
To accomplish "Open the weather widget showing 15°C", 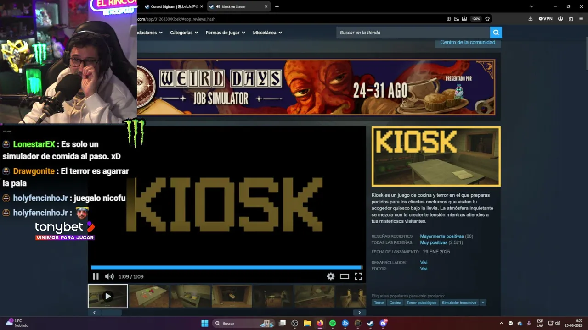I will coord(17,323).
